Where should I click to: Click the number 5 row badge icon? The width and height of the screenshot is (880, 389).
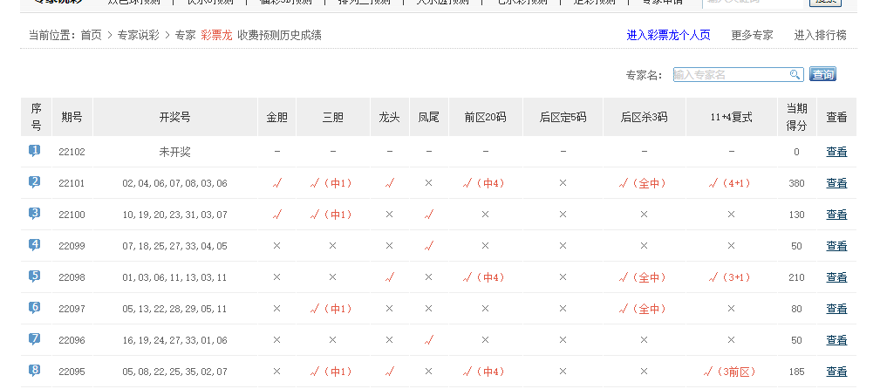[35, 276]
